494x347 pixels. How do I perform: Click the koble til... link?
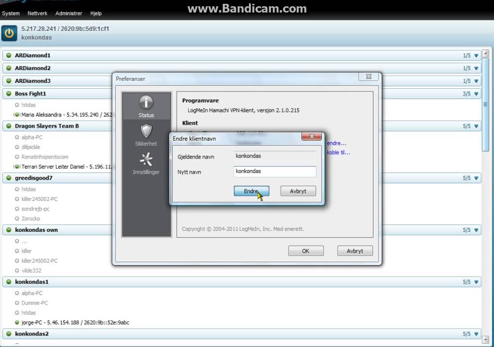pos(338,152)
